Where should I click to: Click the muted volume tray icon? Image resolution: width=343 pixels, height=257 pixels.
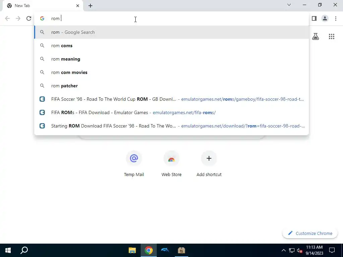(300, 250)
